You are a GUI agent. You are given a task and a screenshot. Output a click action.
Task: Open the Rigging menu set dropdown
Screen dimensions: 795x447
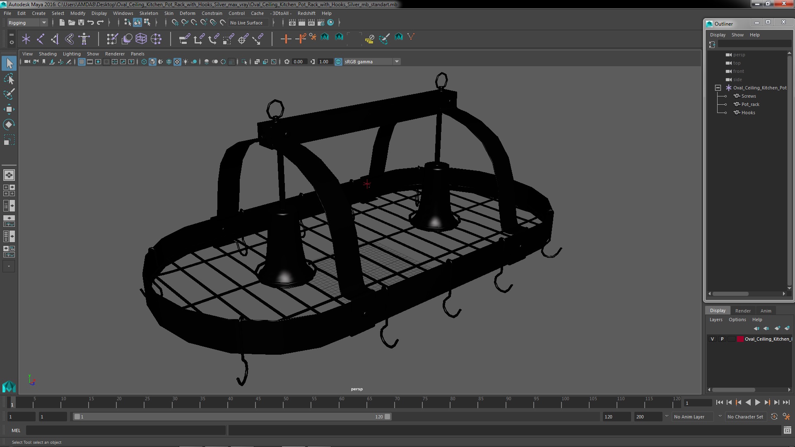click(x=27, y=23)
